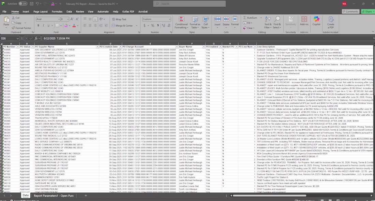
Task: Click the Copy icon
Action: point(13,23)
